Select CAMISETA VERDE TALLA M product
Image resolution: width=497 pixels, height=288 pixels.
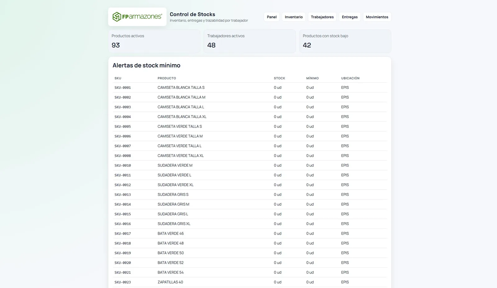point(180,136)
